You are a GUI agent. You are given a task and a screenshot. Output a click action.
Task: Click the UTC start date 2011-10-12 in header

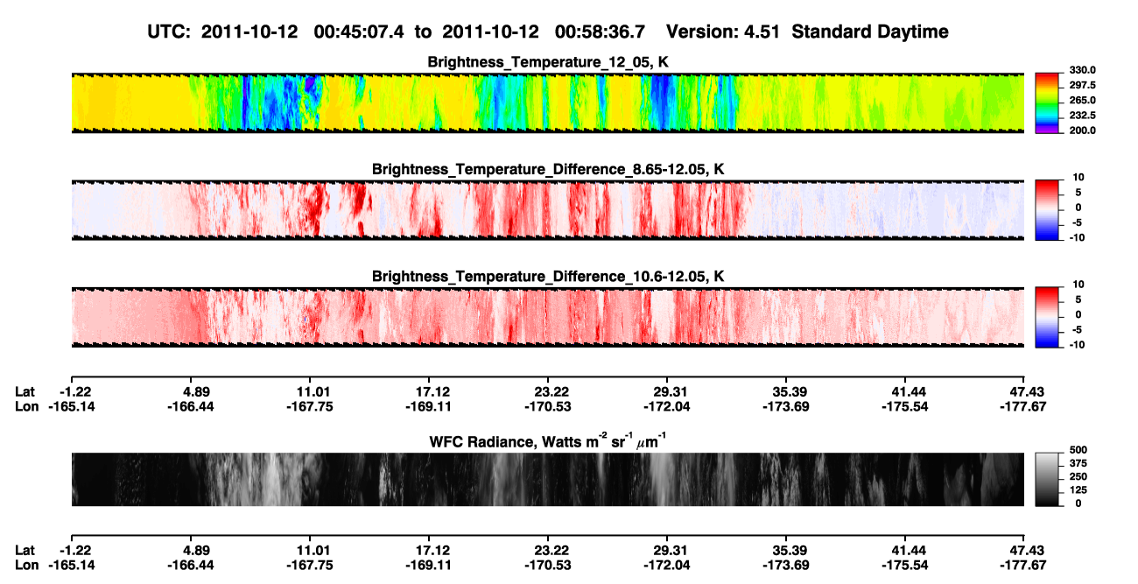point(249,32)
